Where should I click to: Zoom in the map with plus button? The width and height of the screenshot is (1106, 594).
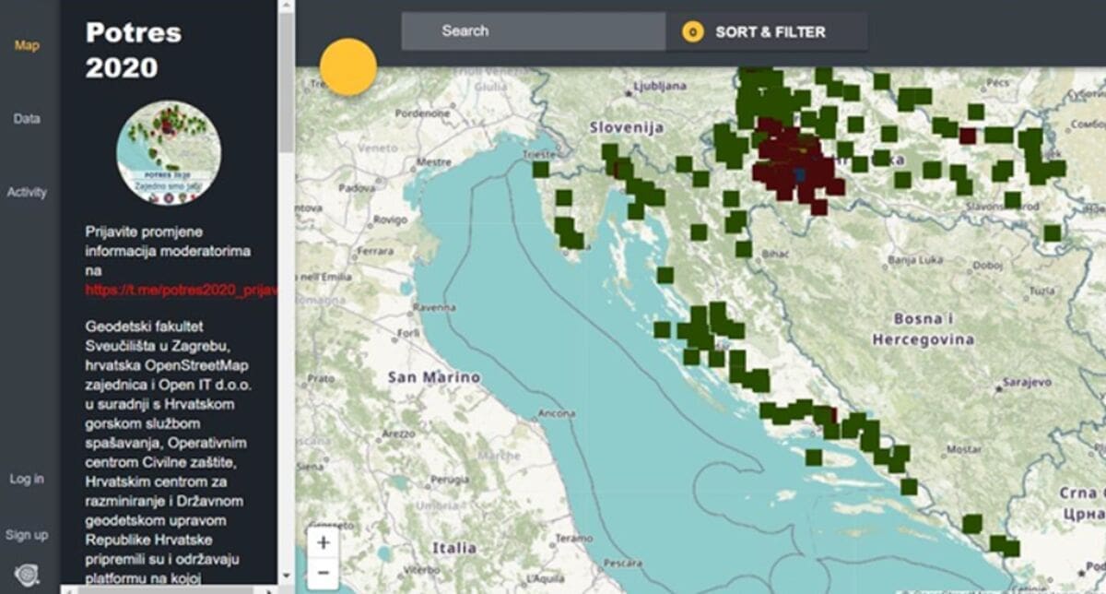point(323,543)
